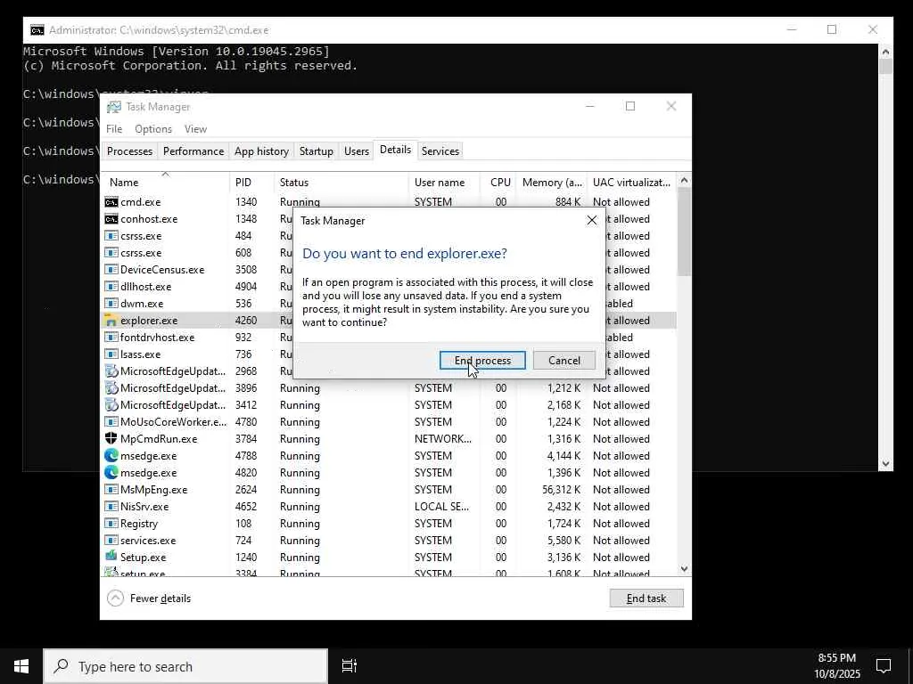Select PID 4260 in the explorer.exe row

pyautogui.click(x=246, y=321)
